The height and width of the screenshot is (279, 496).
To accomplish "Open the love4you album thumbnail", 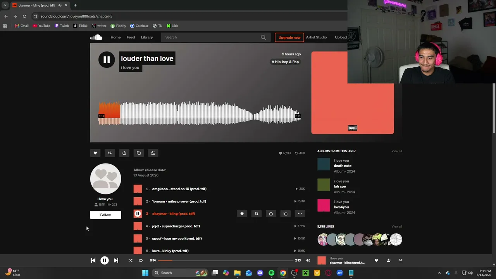I will point(324,205).
